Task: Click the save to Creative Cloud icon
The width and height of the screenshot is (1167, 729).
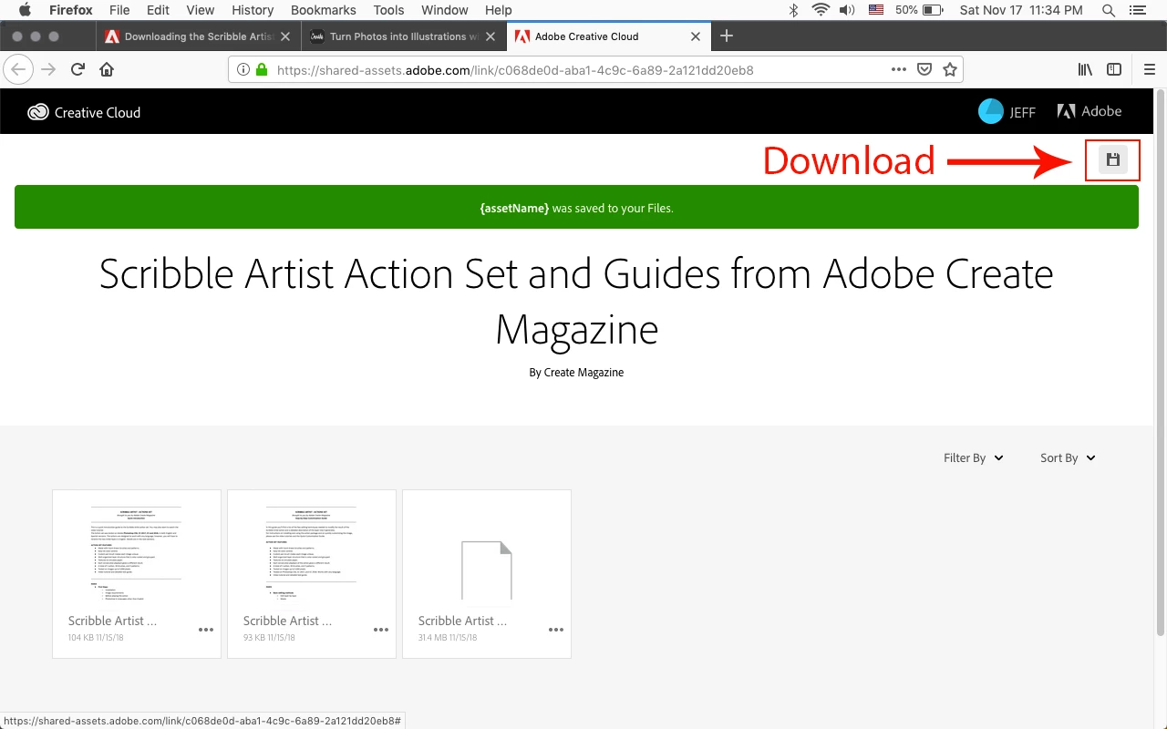Action: (x=1112, y=160)
